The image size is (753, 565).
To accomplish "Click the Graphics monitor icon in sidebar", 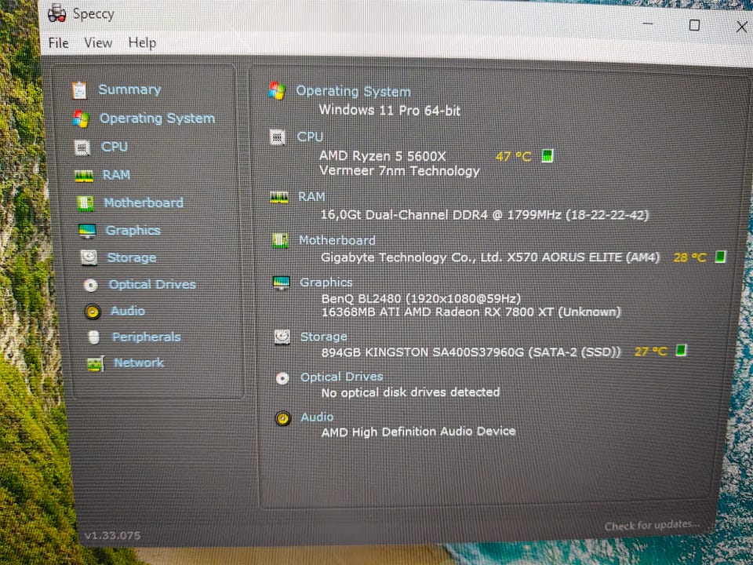I will coord(87,231).
